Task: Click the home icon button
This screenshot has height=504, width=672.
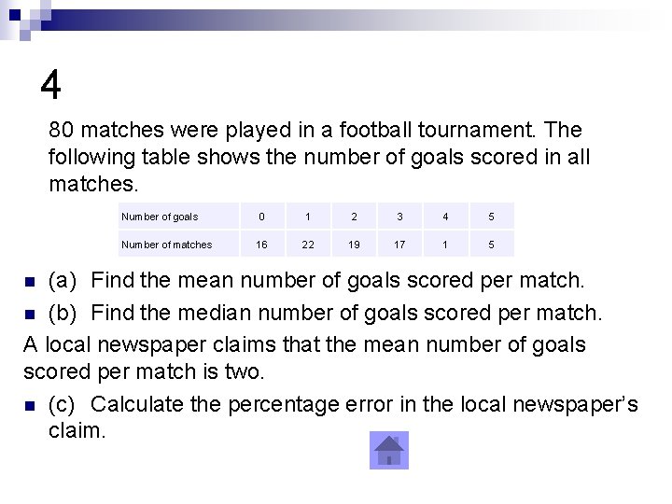Action: (388, 450)
